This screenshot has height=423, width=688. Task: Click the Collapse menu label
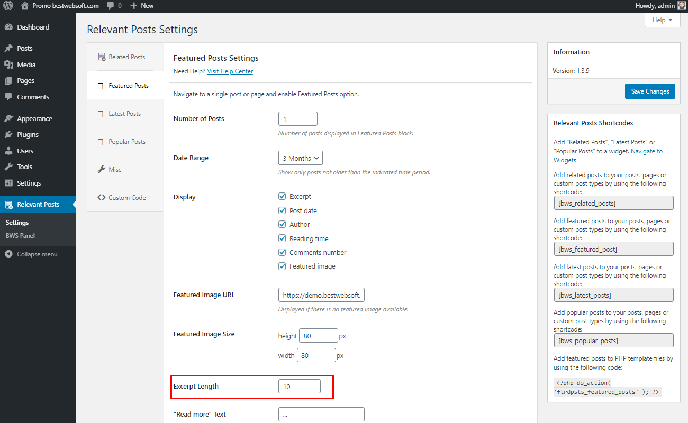[x=37, y=254]
